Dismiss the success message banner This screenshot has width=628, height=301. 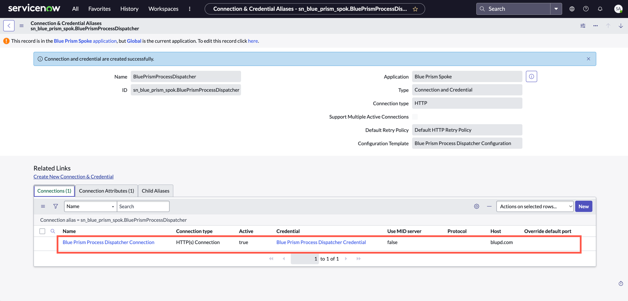(x=588, y=59)
